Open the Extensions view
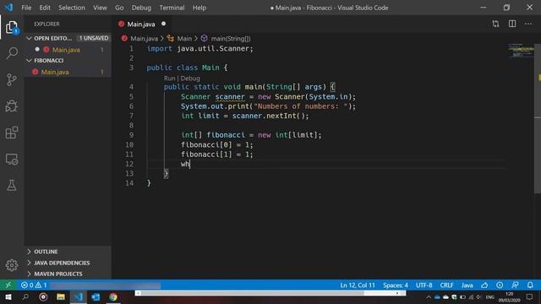 (12, 133)
